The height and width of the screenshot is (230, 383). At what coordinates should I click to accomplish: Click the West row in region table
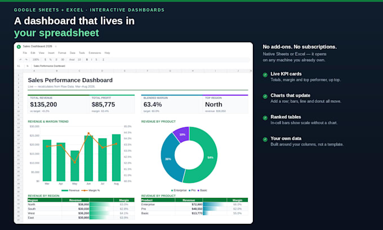(x=81, y=213)
